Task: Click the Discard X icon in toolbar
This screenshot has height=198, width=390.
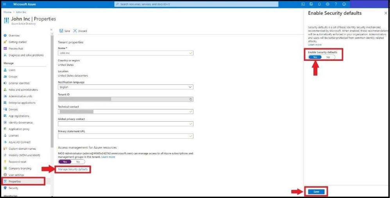Action: click(x=75, y=31)
